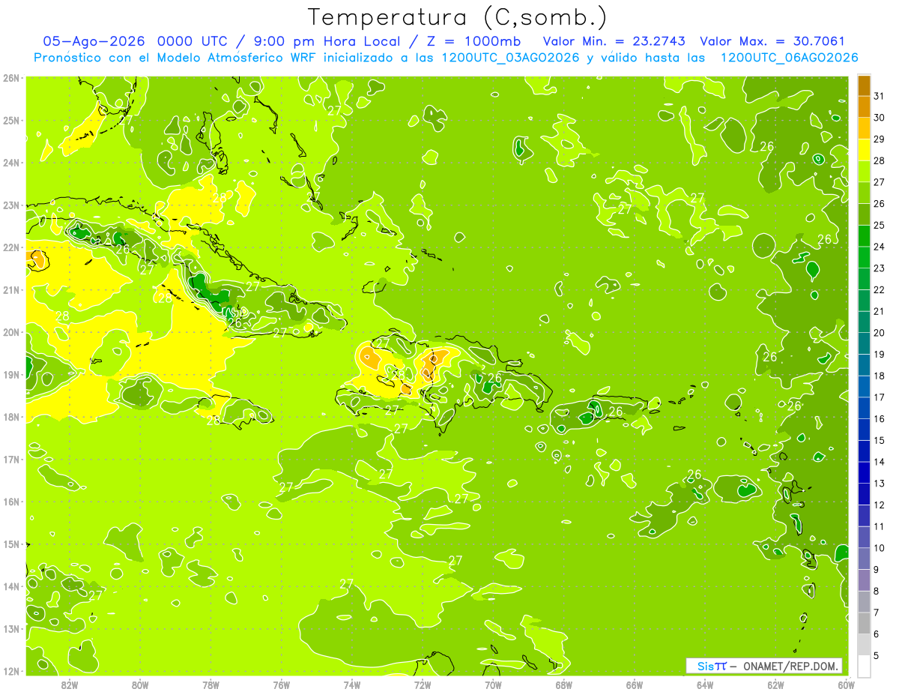Click the legend value "30" on the color scale
The image size is (899, 695).
click(879, 118)
